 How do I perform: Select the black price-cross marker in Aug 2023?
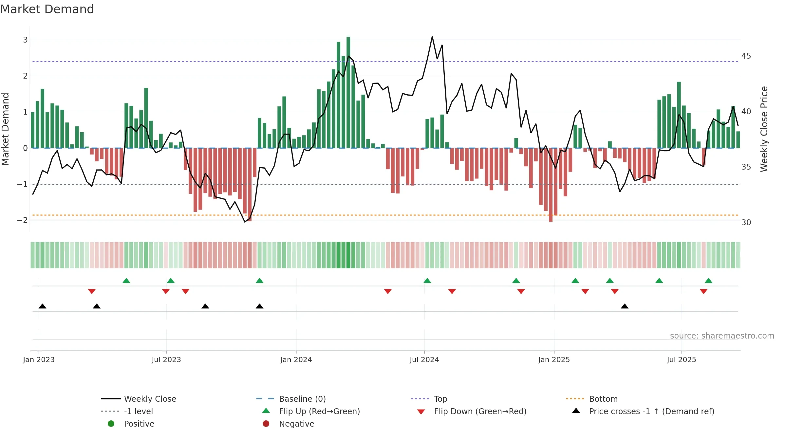point(205,306)
